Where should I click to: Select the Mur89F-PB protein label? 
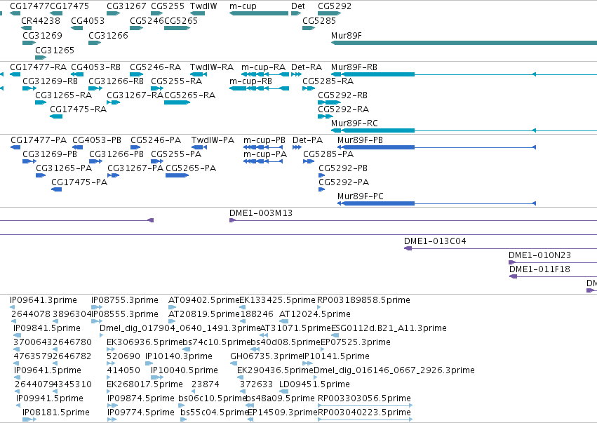(x=360, y=140)
